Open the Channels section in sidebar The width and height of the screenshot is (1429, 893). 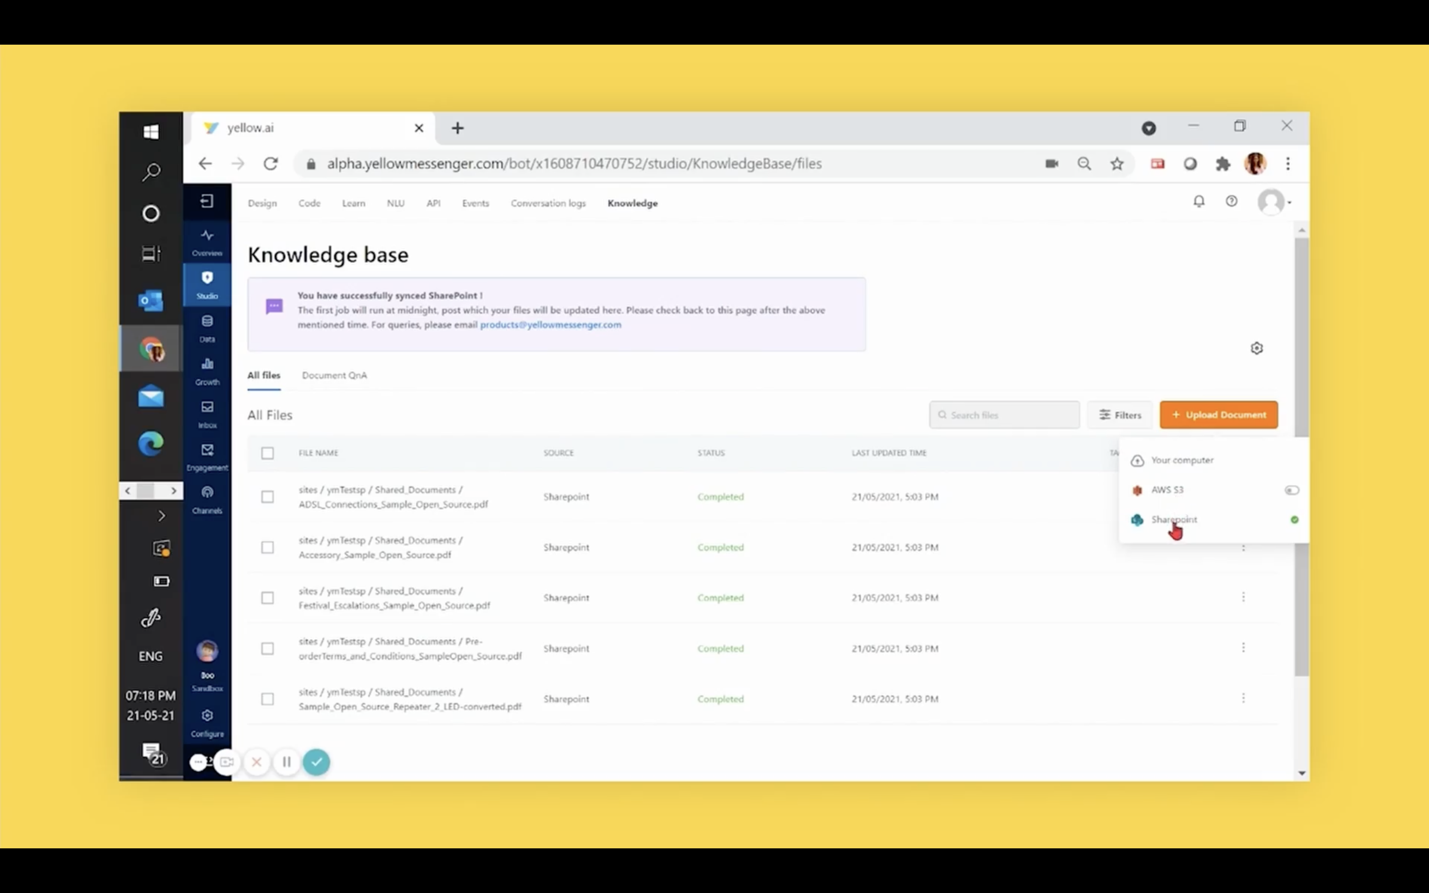pos(207,500)
